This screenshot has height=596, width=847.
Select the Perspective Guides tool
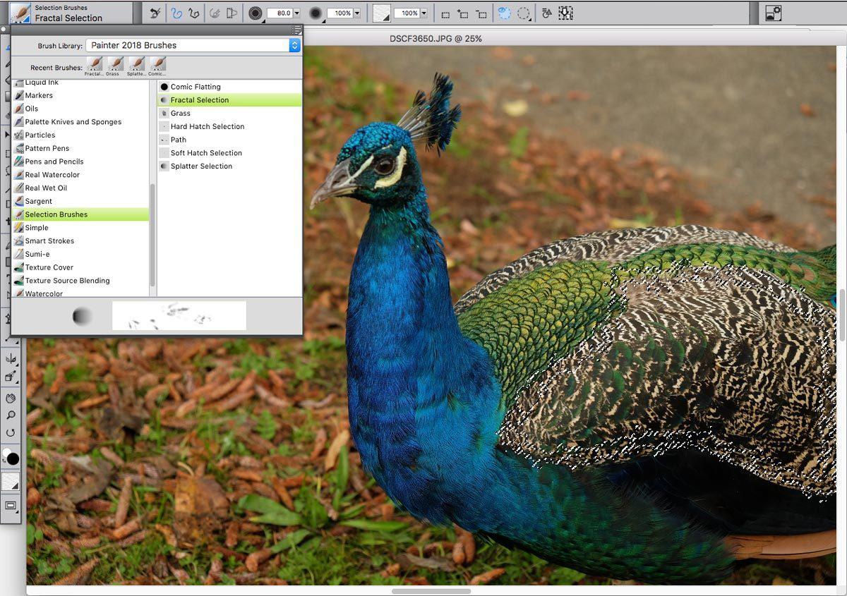(11, 377)
